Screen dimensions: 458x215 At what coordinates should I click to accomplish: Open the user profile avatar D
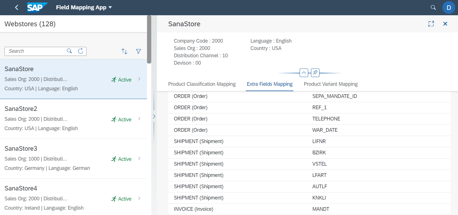click(x=448, y=8)
